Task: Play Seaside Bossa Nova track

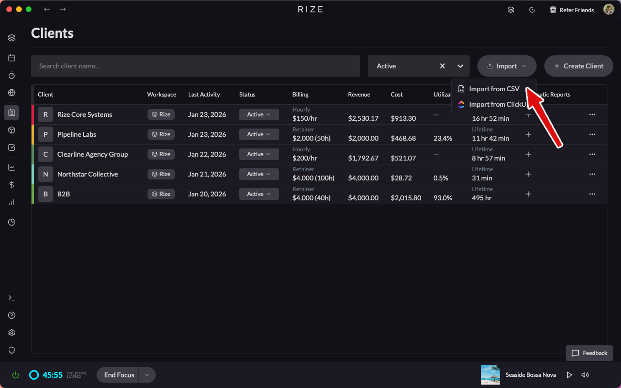Action: (x=569, y=375)
